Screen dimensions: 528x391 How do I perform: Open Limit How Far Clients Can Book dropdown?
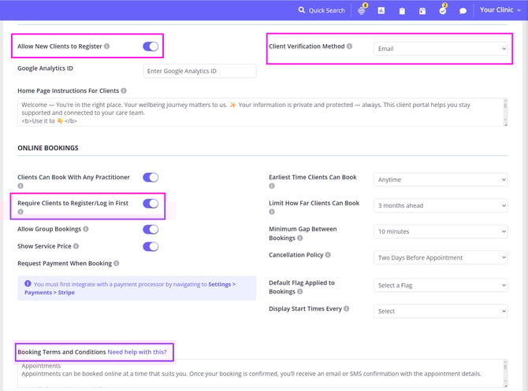tap(440, 205)
